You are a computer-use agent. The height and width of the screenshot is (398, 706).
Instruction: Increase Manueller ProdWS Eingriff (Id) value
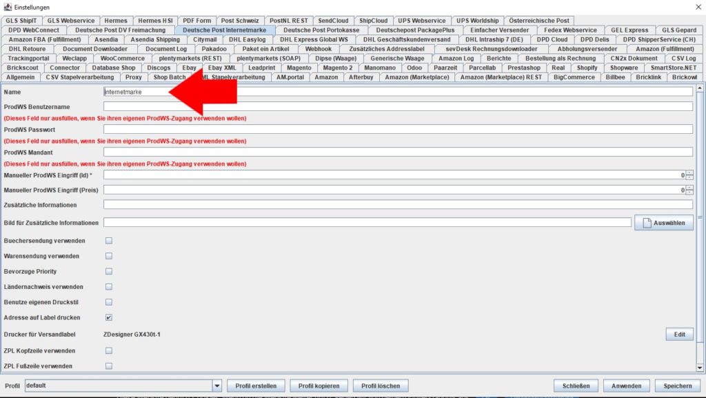point(689,173)
